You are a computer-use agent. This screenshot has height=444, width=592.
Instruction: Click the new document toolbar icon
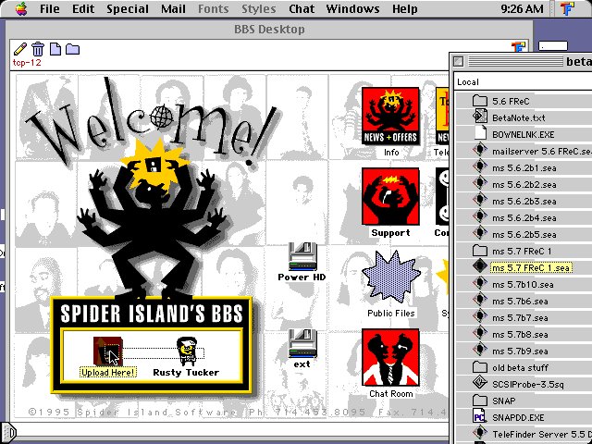pyautogui.click(x=55, y=49)
